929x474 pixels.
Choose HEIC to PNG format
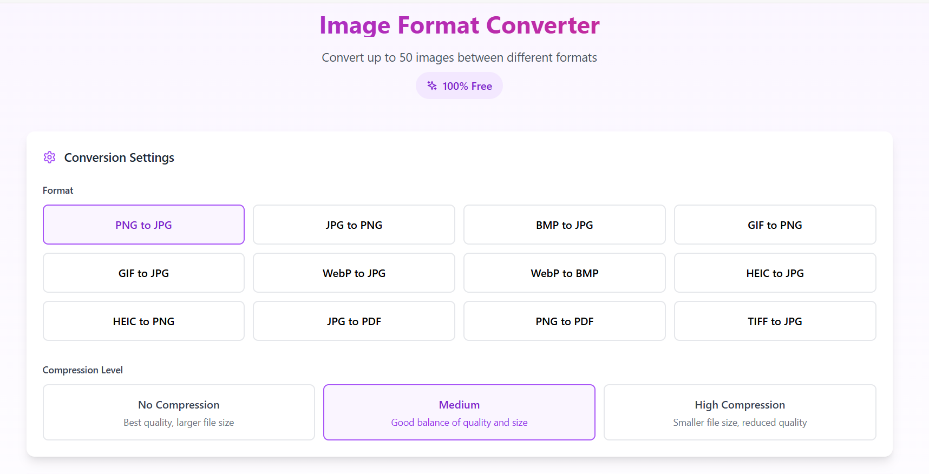(143, 321)
